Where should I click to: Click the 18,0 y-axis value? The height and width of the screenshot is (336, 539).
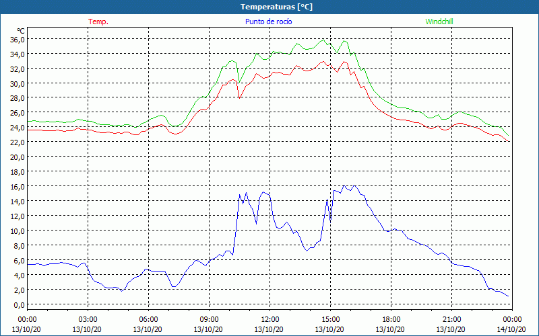(x=18, y=172)
